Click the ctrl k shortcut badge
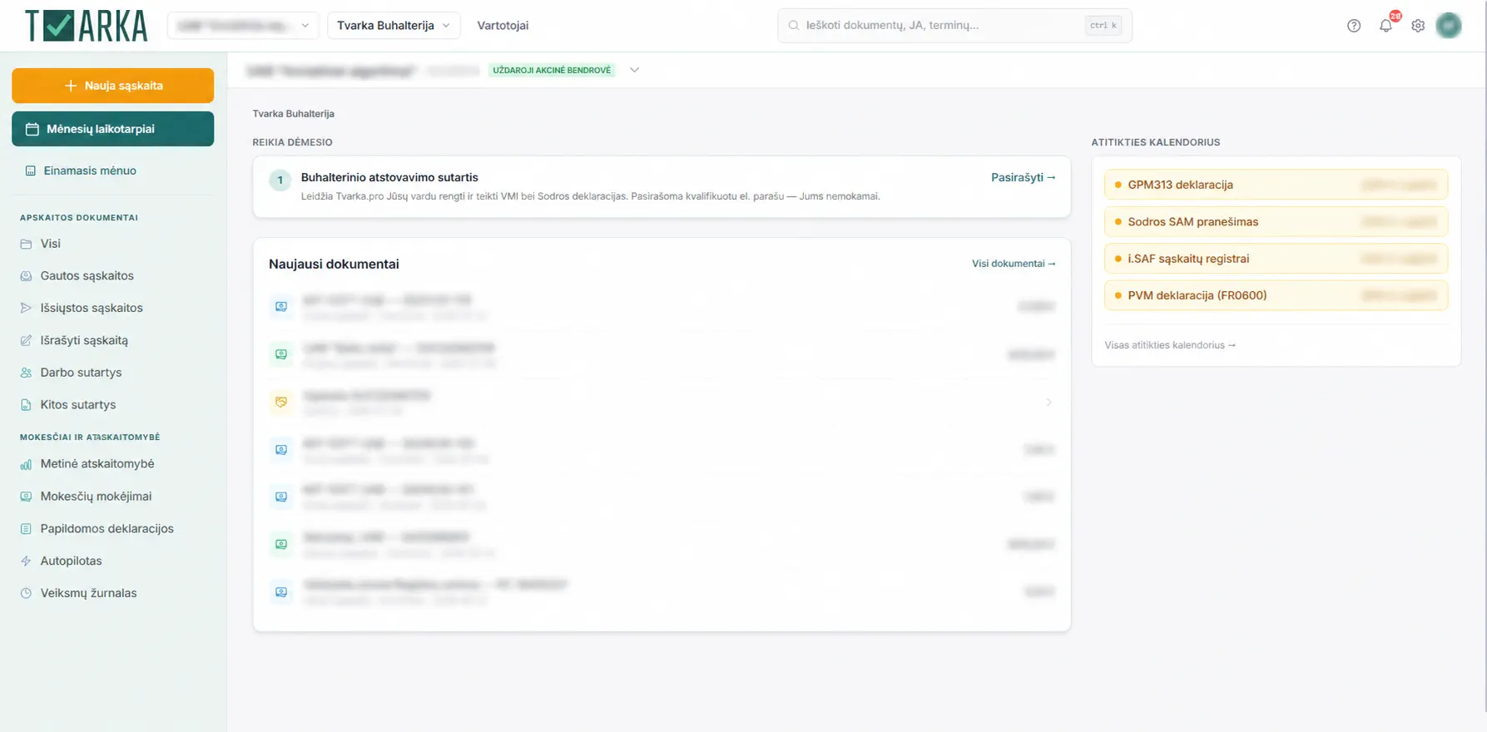This screenshot has width=1487, height=732. coord(1103,26)
